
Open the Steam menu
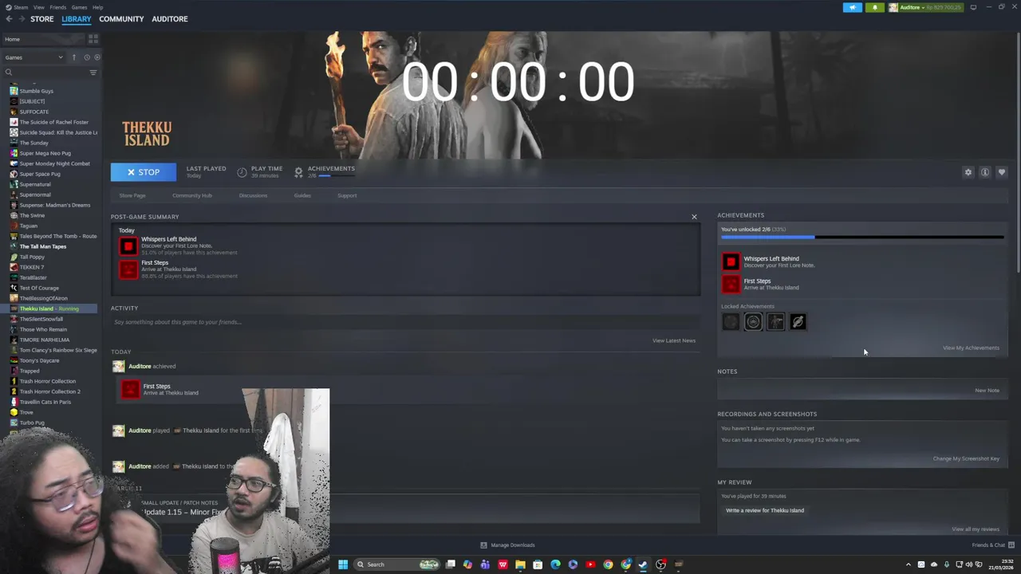click(x=19, y=7)
